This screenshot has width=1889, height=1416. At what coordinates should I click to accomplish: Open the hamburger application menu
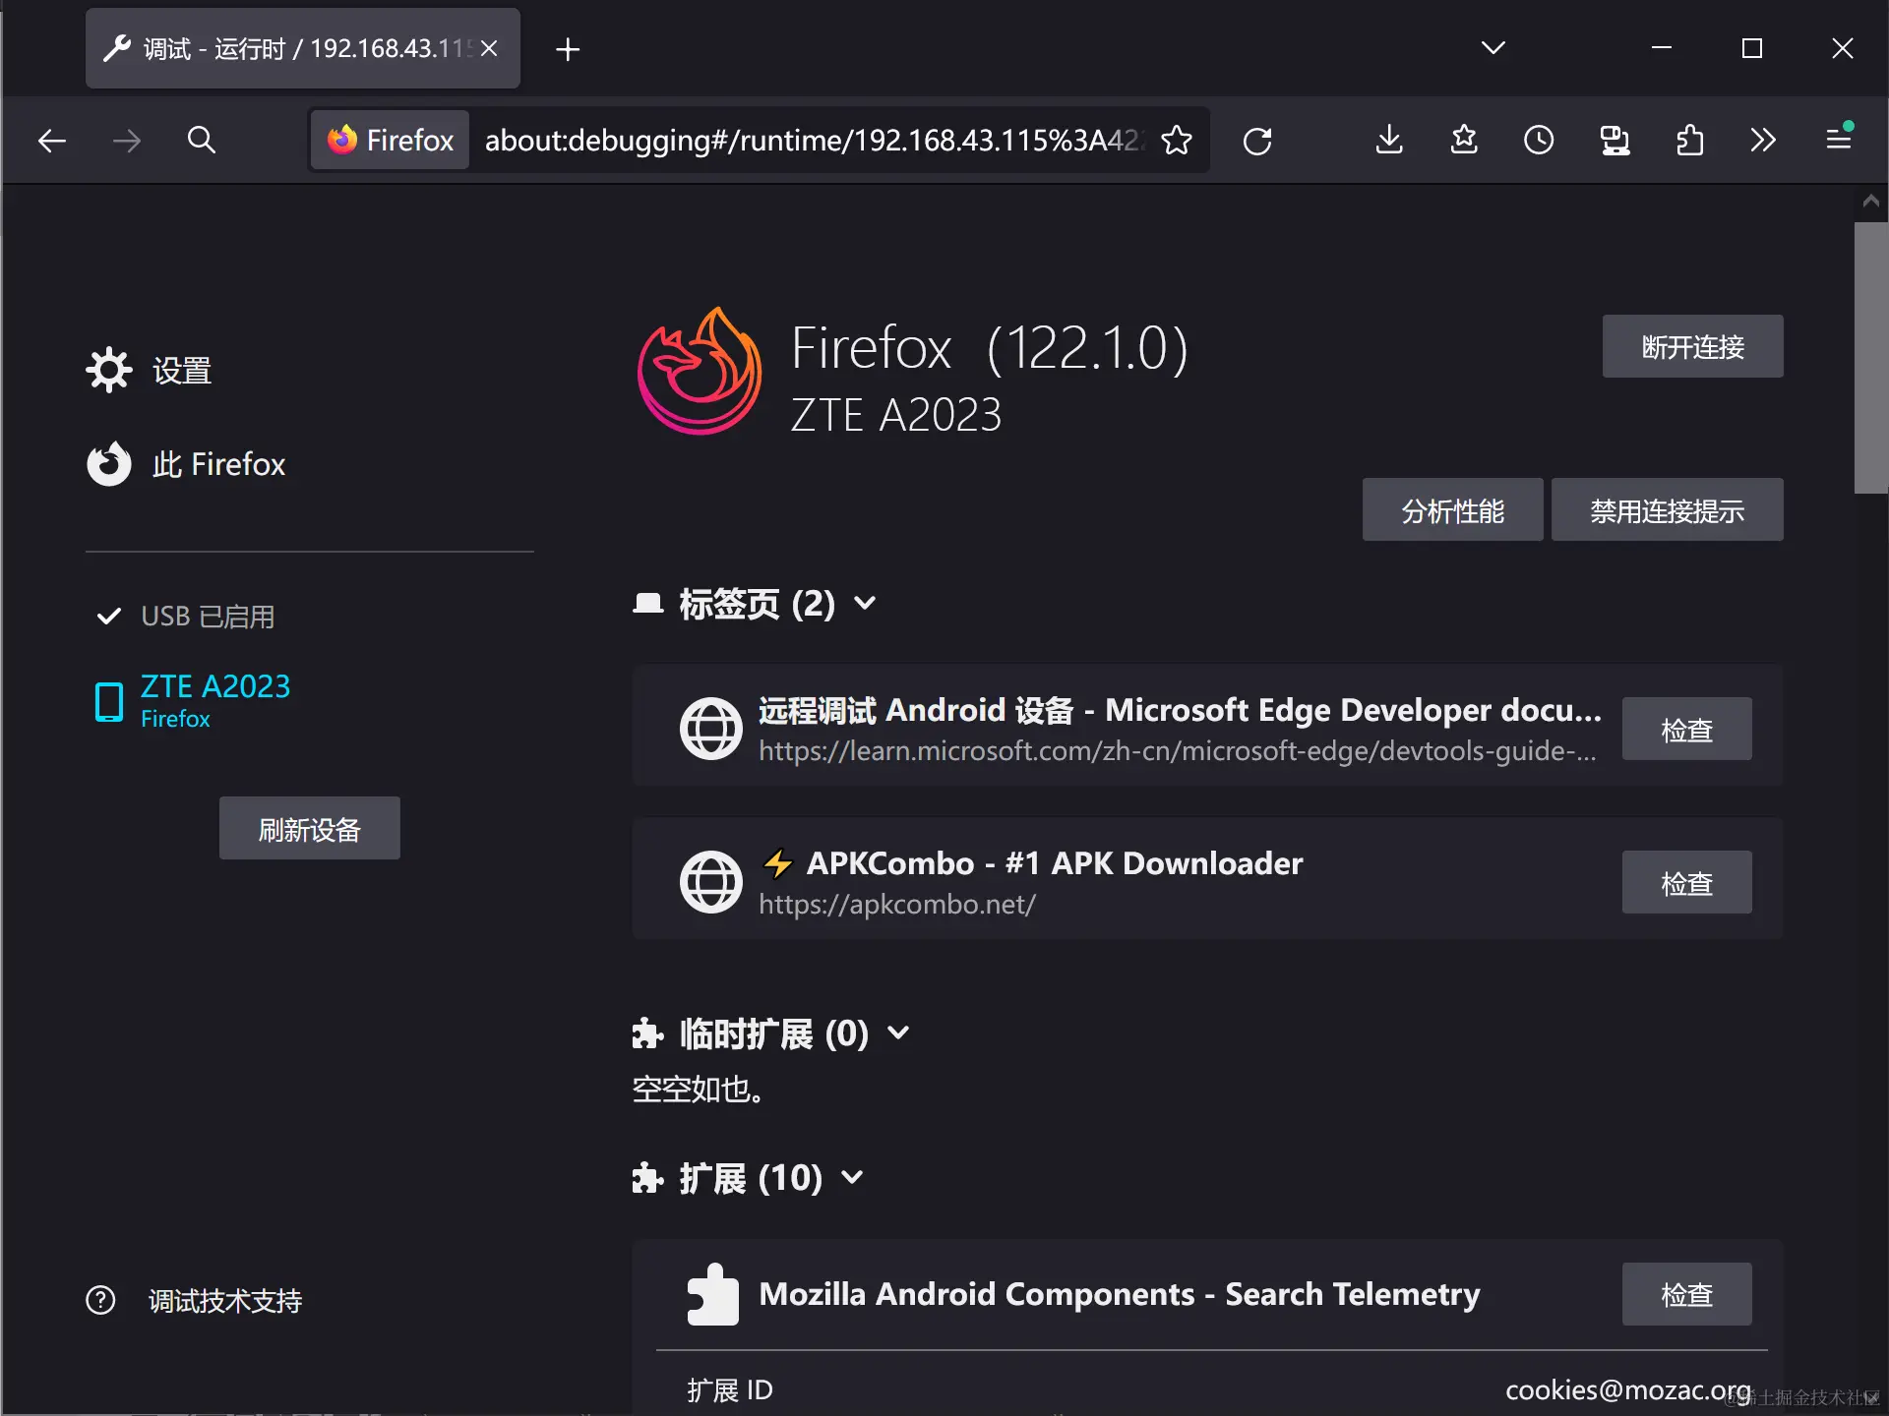pos(1838,140)
